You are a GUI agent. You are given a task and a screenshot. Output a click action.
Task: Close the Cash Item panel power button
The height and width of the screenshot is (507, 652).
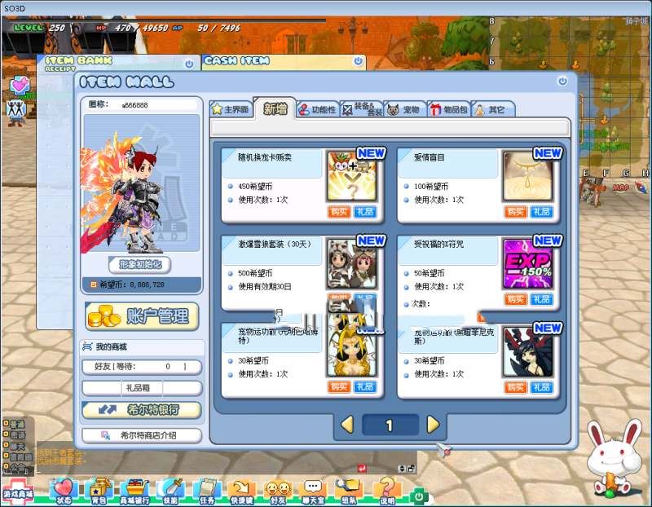click(357, 61)
